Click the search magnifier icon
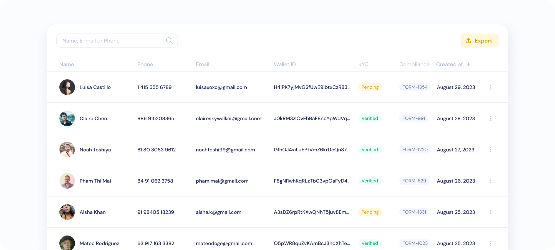The width and height of the screenshot is (555, 250). tap(169, 41)
